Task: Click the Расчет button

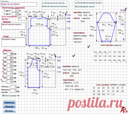Action: click(9, 107)
